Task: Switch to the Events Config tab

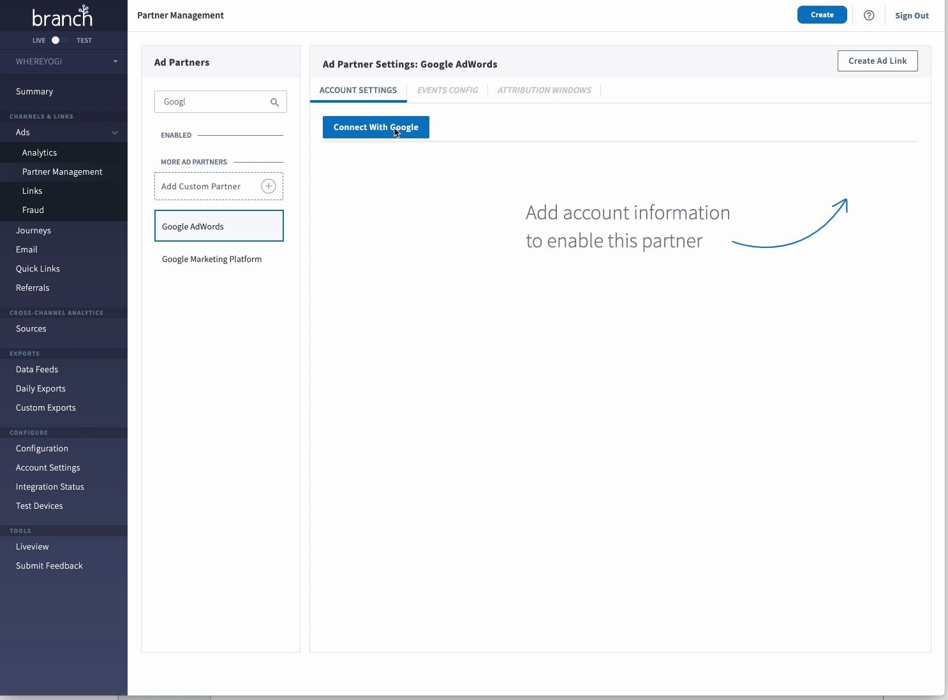Action: (x=447, y=91)
